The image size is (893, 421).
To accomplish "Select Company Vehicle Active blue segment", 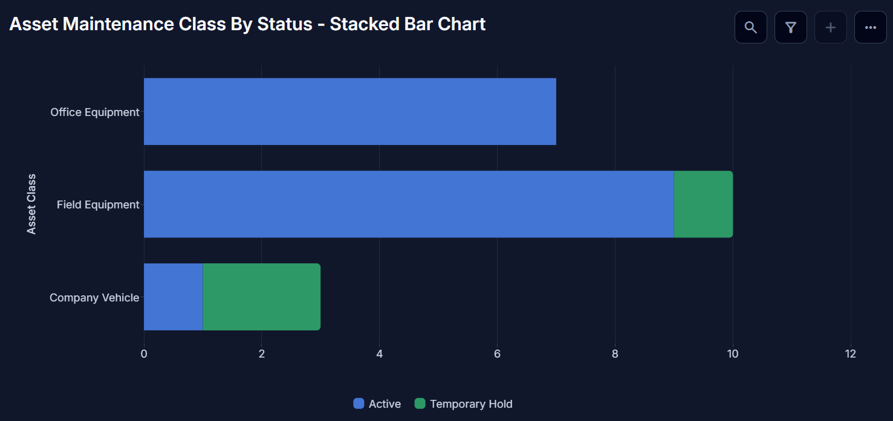I will [x=173, y=297].
